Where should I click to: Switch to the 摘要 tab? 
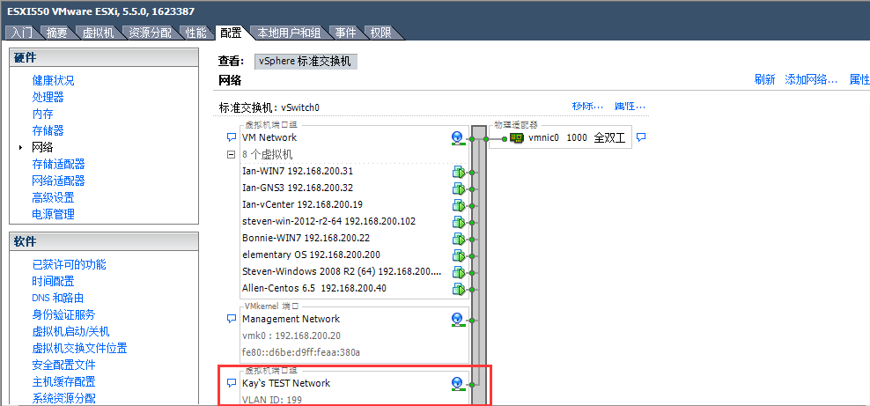pyautogui.click(x=56, y=33)
